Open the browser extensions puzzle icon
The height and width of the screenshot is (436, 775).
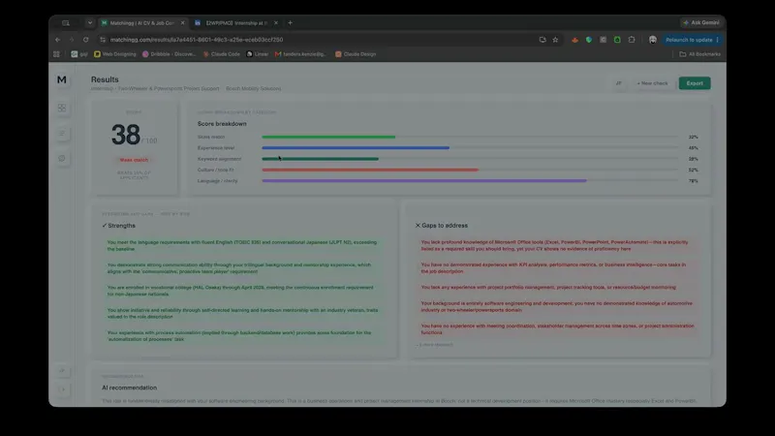click(x=632, y=40)
